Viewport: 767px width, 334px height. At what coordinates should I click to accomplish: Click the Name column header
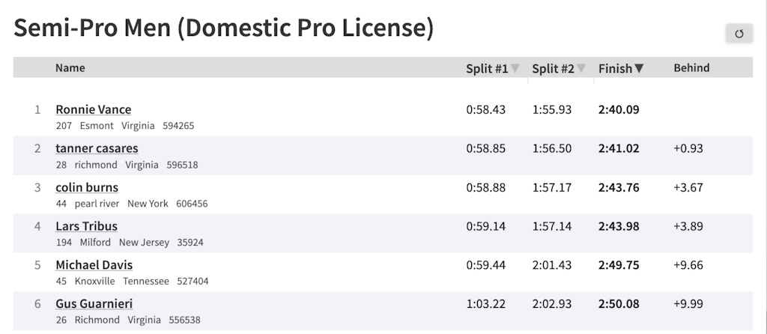[70, 68]
